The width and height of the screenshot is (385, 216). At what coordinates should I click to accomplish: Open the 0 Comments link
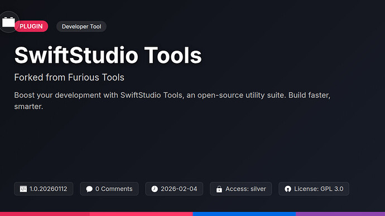pos(114,189)
